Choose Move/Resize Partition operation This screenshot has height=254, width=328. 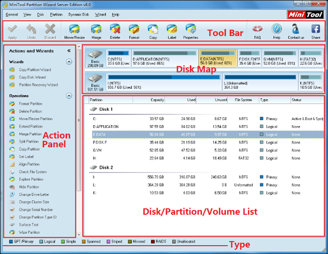click(36, 119)
